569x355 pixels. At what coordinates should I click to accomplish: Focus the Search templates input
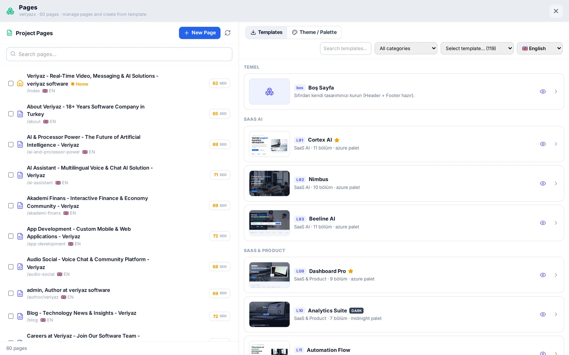click(345, 48)
